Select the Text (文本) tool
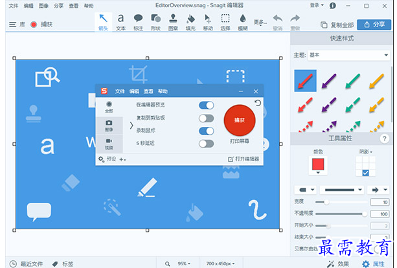Viewport: 397px width, 268px height. coord(120,22)
